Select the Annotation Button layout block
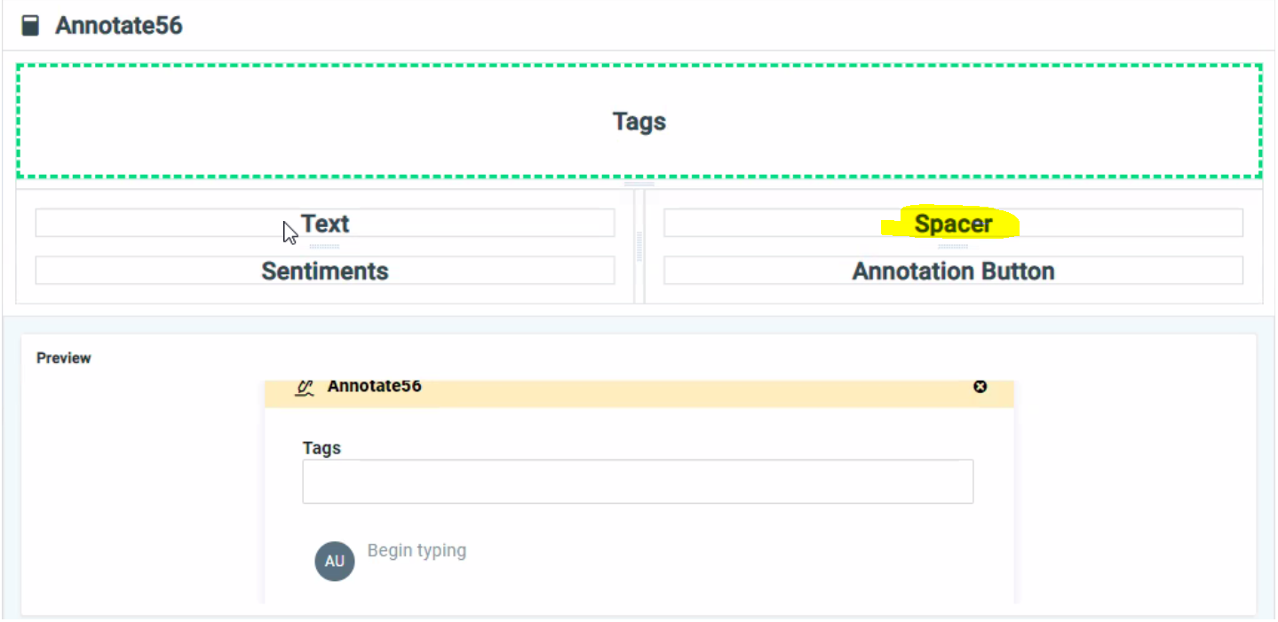Viewport: 1278px width, 622px height. click(x=953, y=271)
